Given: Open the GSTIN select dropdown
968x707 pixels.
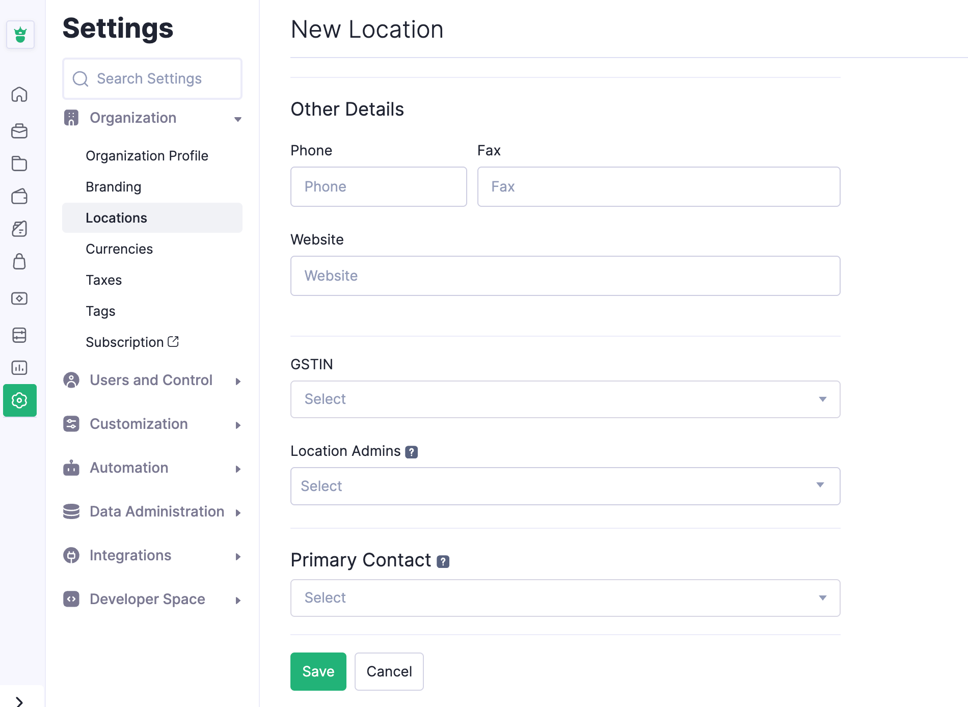Looking at the screenshot, I should pyautogui.click(x=565, y=399).
